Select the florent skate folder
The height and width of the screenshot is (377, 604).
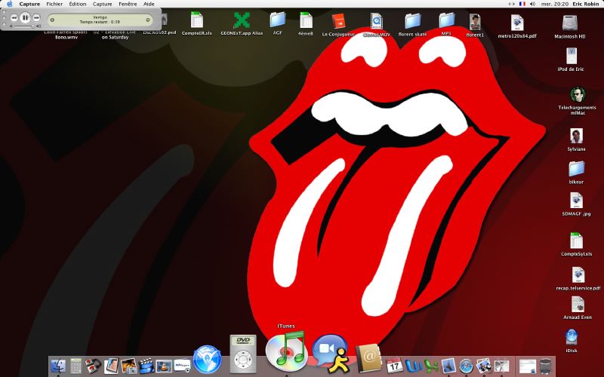coord(412,25)
